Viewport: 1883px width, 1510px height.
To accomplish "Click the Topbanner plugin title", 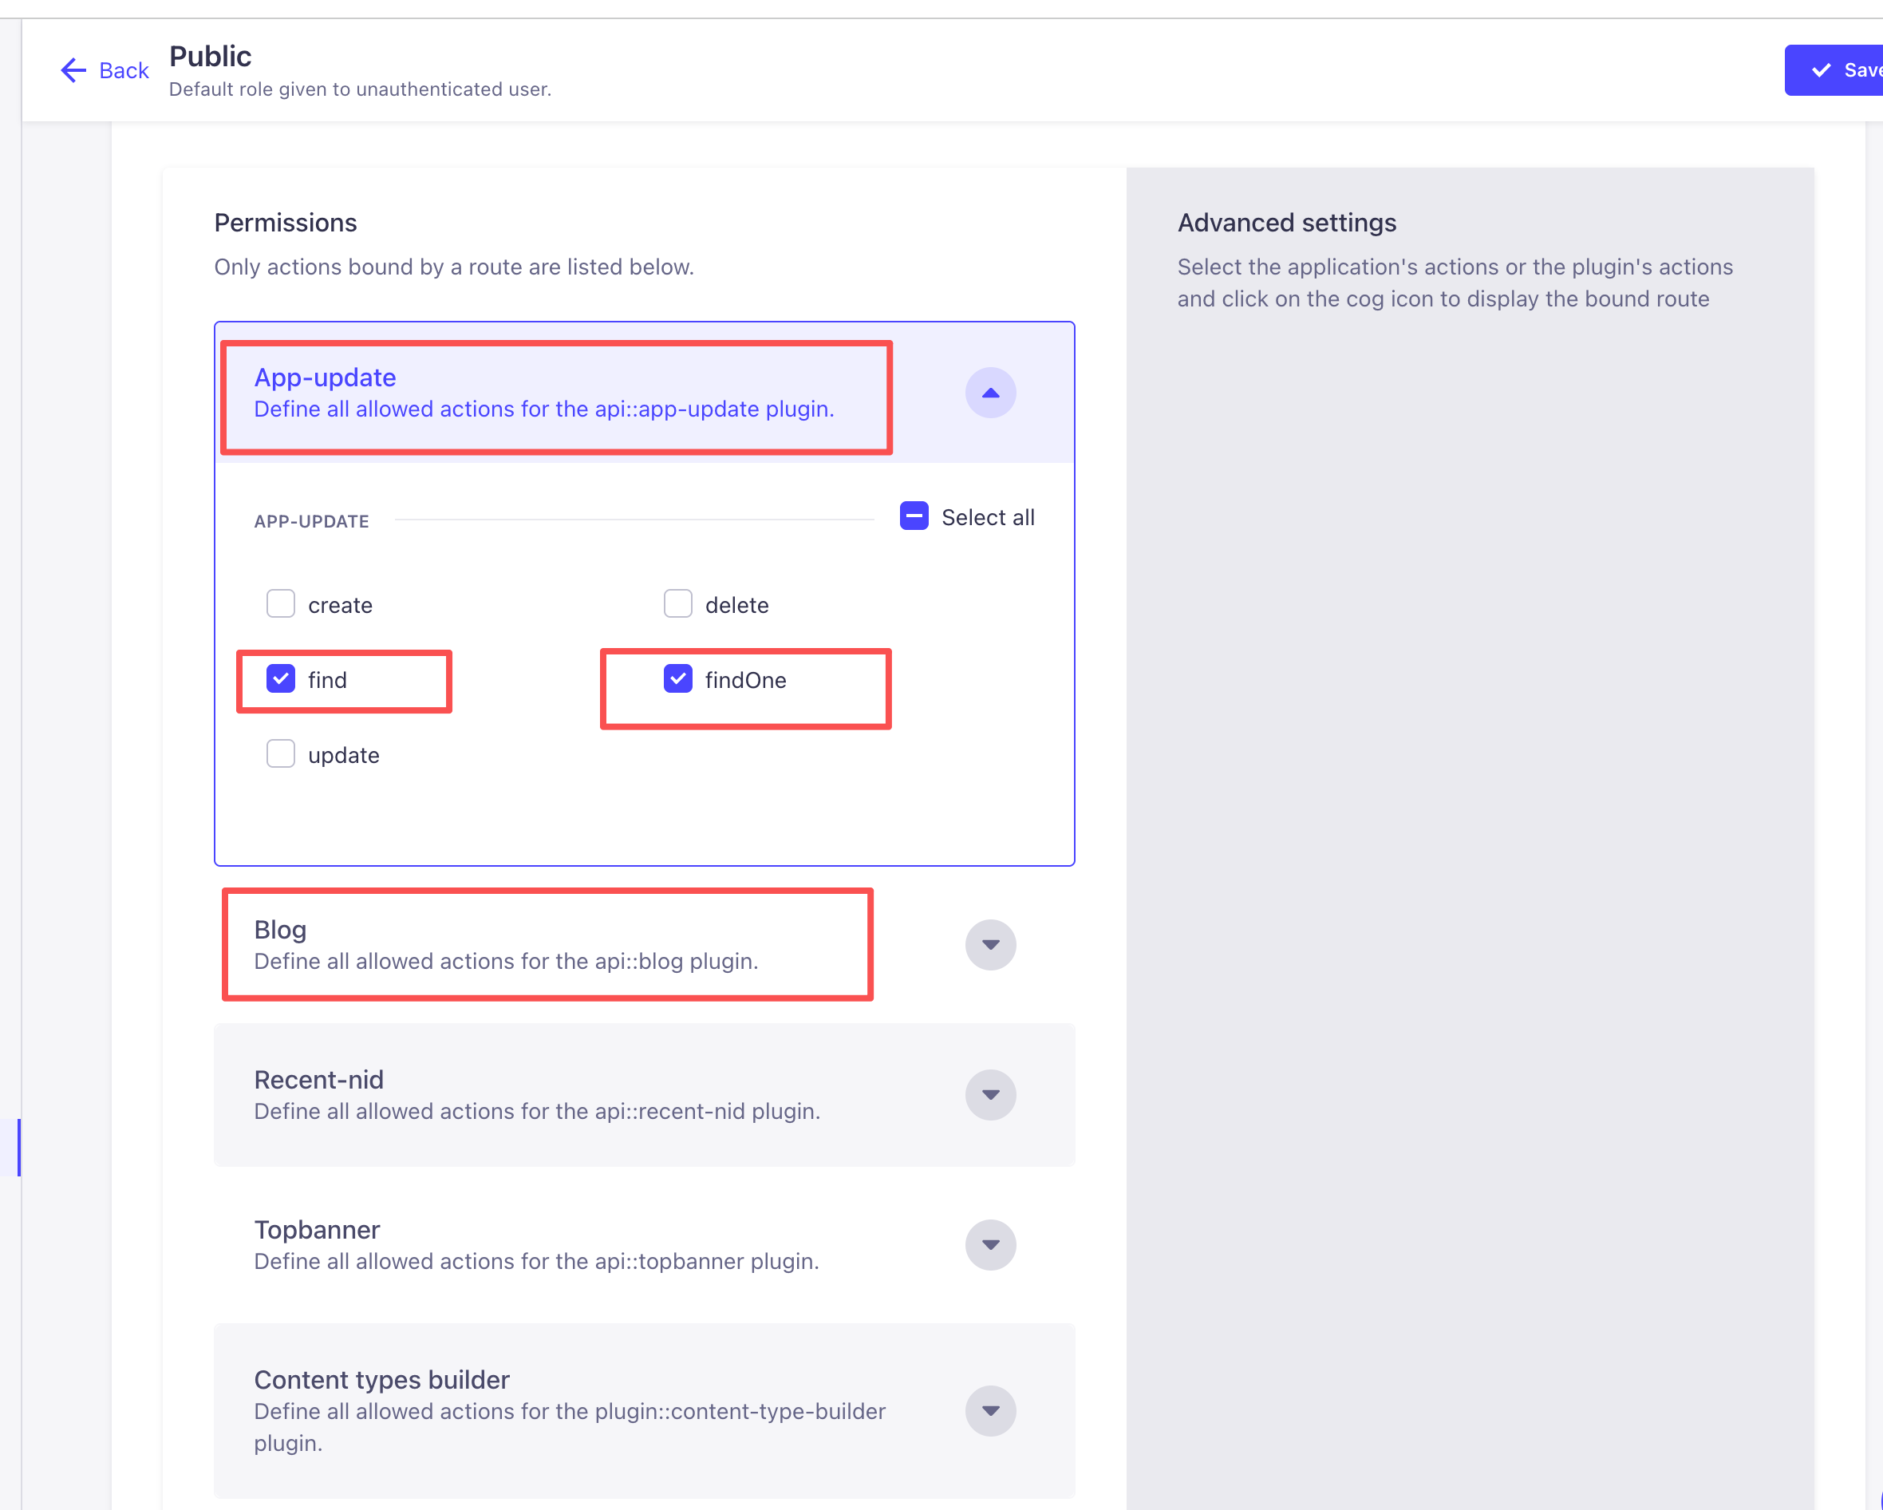I will point(317,1230).
